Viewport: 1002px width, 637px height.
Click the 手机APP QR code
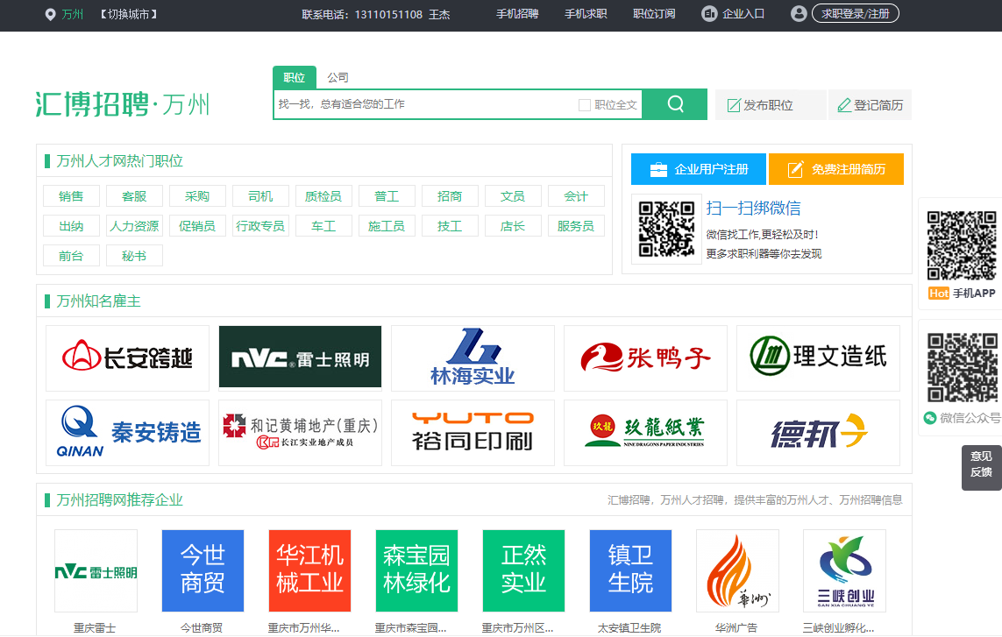962,246
